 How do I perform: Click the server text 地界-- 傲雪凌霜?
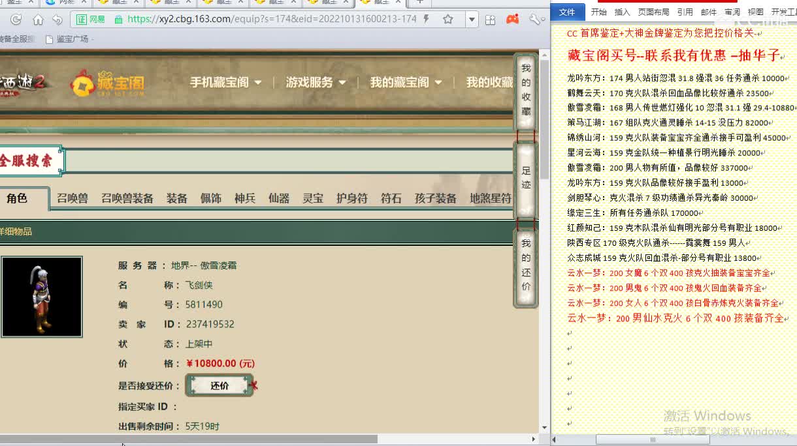tap(204, 266)
